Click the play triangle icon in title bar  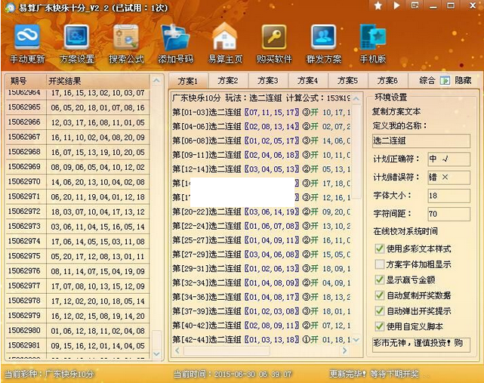click(396, 5)
